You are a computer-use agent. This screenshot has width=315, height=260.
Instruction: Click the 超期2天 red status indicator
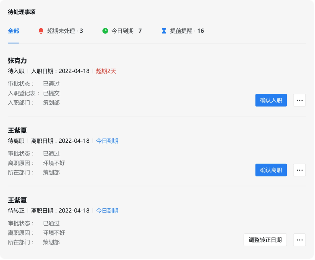[x=106, y=71]
